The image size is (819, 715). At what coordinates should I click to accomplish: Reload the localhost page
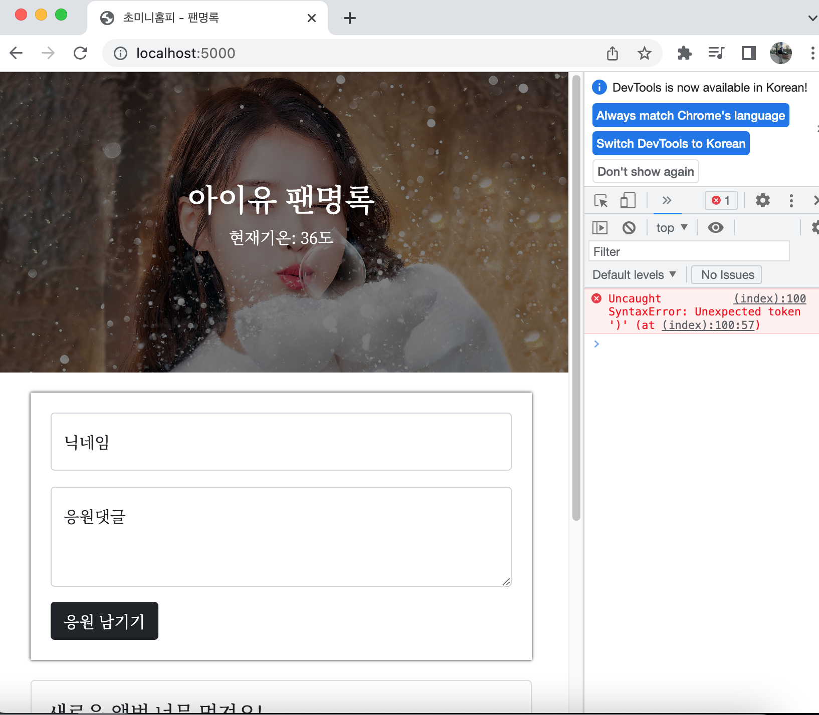80,53
